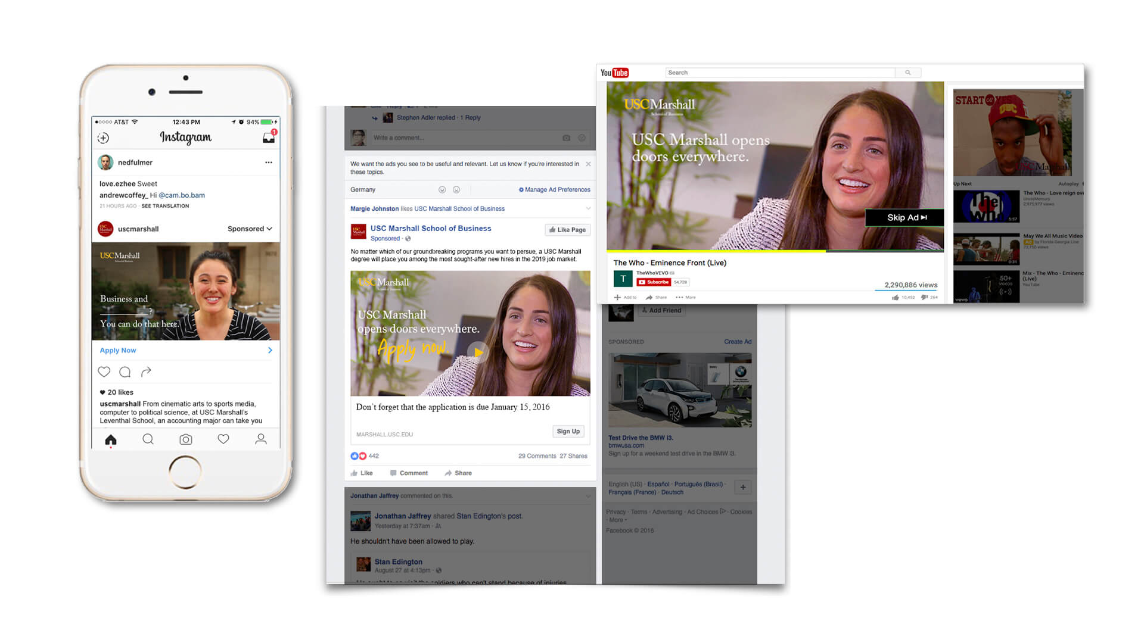1144x643 pixels.
Task: Click the YouTube search magnifier button
Action: click(x=908, y=73)
